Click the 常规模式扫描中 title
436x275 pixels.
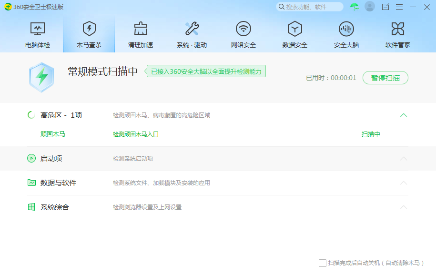coord(103,71)
